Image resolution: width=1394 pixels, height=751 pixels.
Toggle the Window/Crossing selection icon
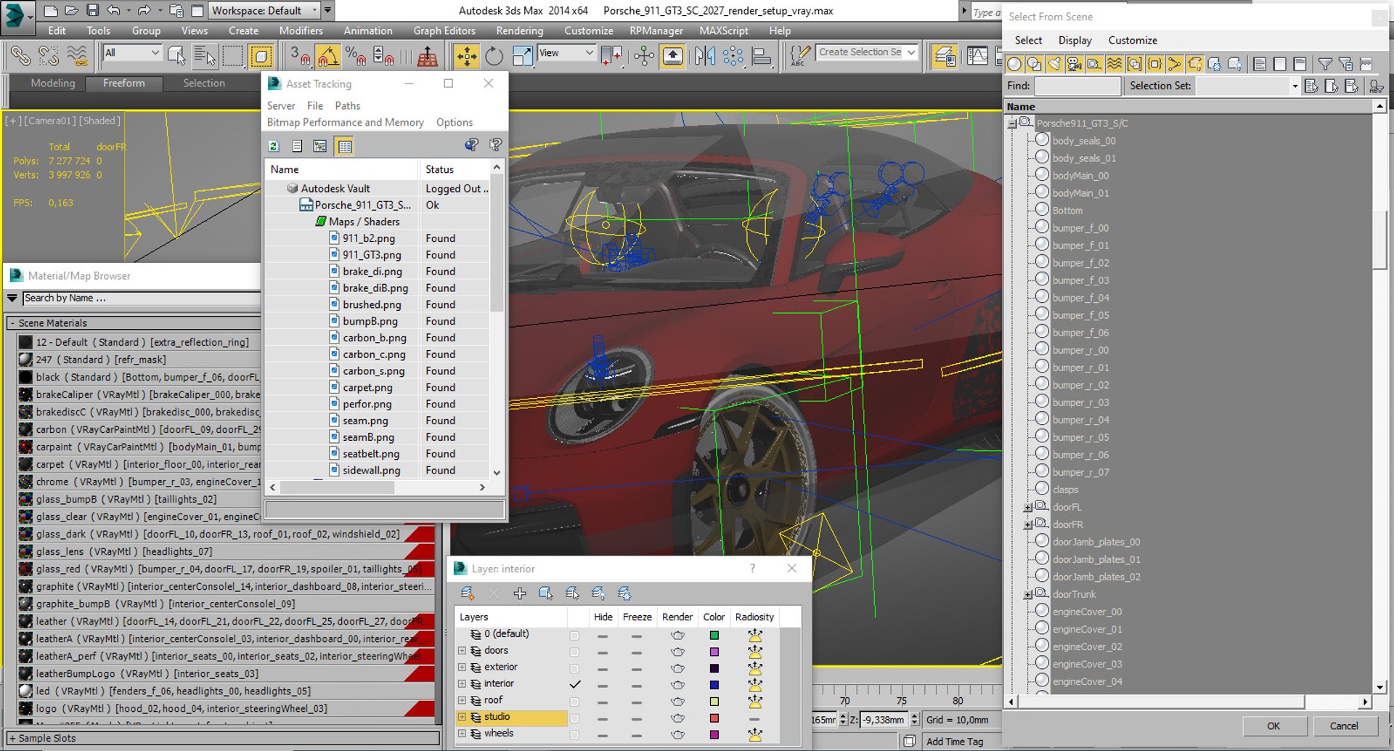[x=261, y=56]
